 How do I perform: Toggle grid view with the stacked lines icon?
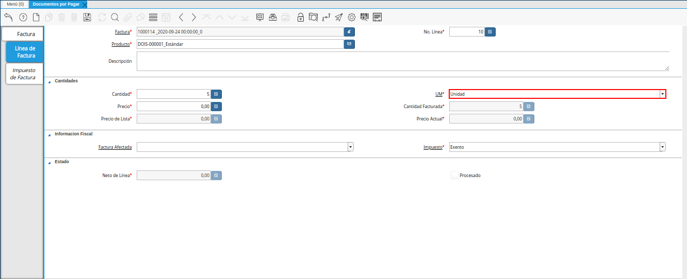[x=153, y=17]
